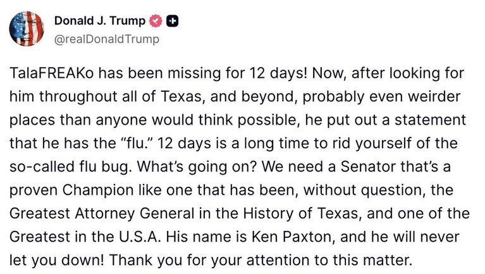Click the red verified checkmark badge
The height and width of the screenshot is (274, 485).
pos(156,21)
